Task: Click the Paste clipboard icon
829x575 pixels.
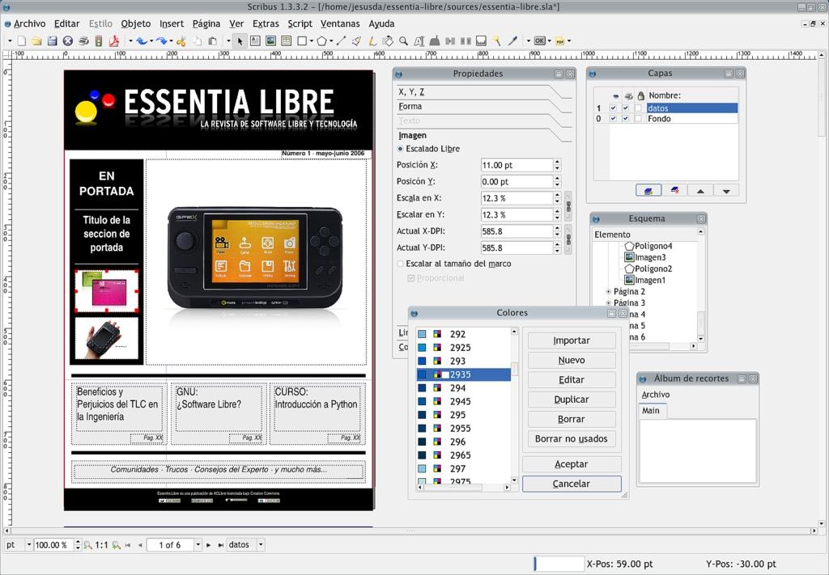Action: pos(213,40)
